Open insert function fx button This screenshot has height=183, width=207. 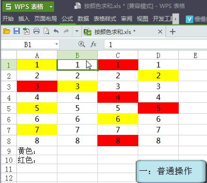click(94, 44)
